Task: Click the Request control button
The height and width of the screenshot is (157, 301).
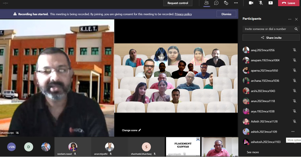Action: [178, 3]
